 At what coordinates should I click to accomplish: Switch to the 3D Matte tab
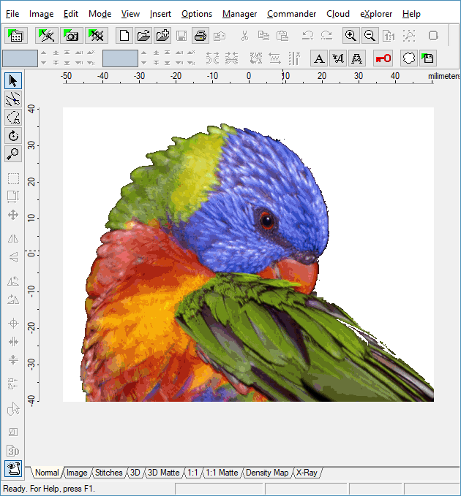(x=163, y=473)
